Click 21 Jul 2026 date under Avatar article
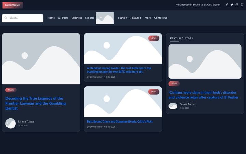 [110, 77]
